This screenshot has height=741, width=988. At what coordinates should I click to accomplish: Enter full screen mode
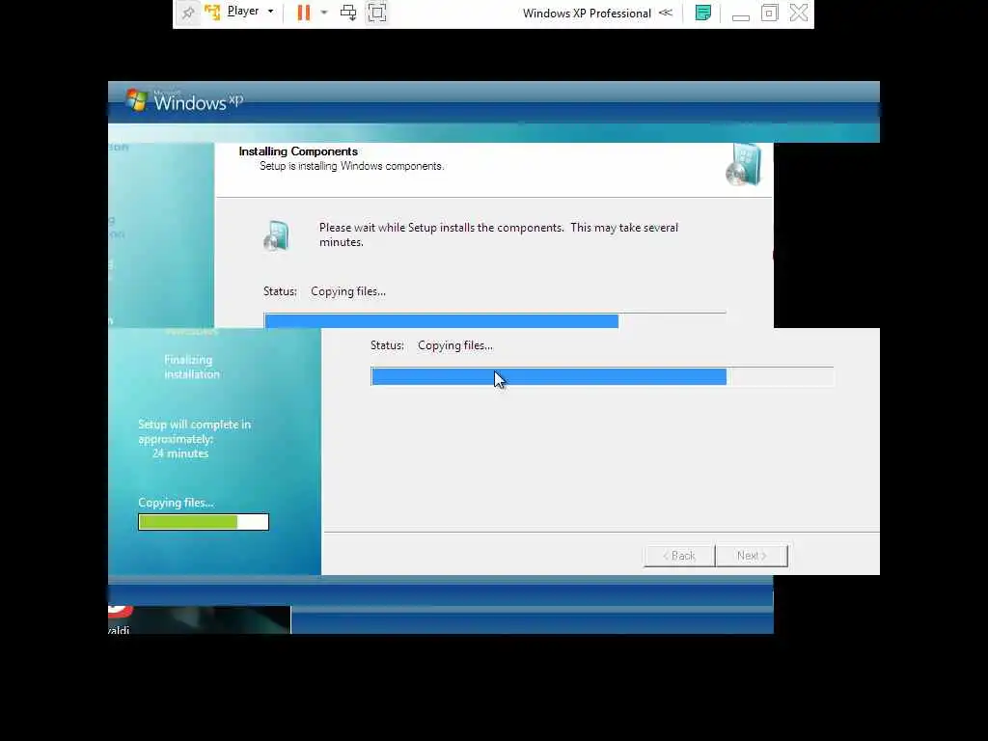pos(377,13)
